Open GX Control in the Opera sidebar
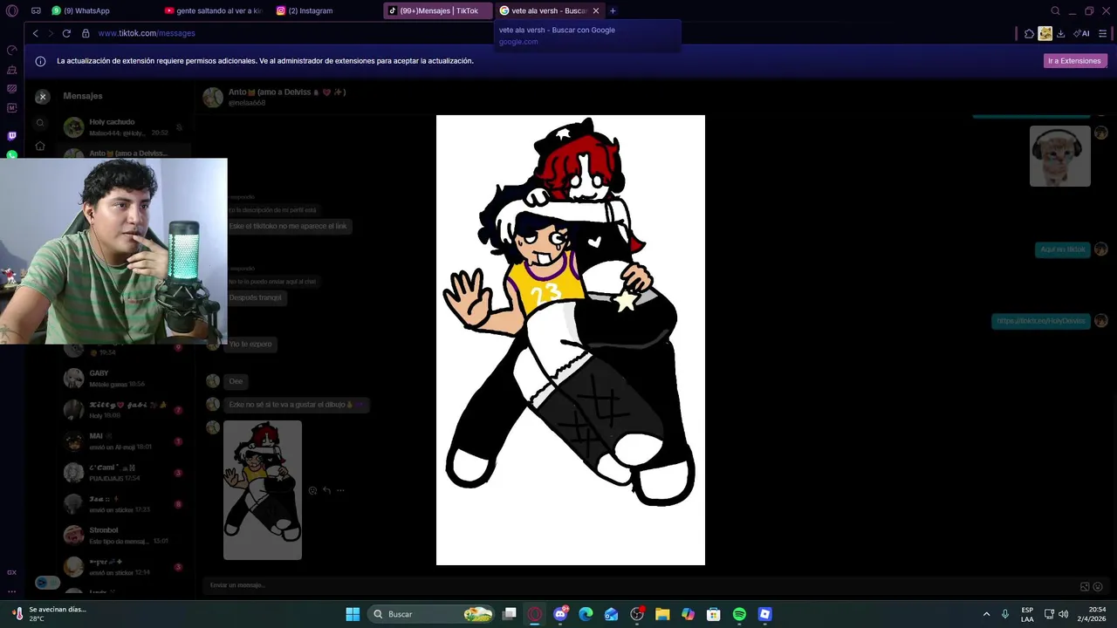 11,51
